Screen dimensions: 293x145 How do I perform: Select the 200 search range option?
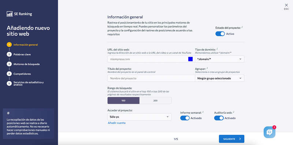(x=155, y=100)
